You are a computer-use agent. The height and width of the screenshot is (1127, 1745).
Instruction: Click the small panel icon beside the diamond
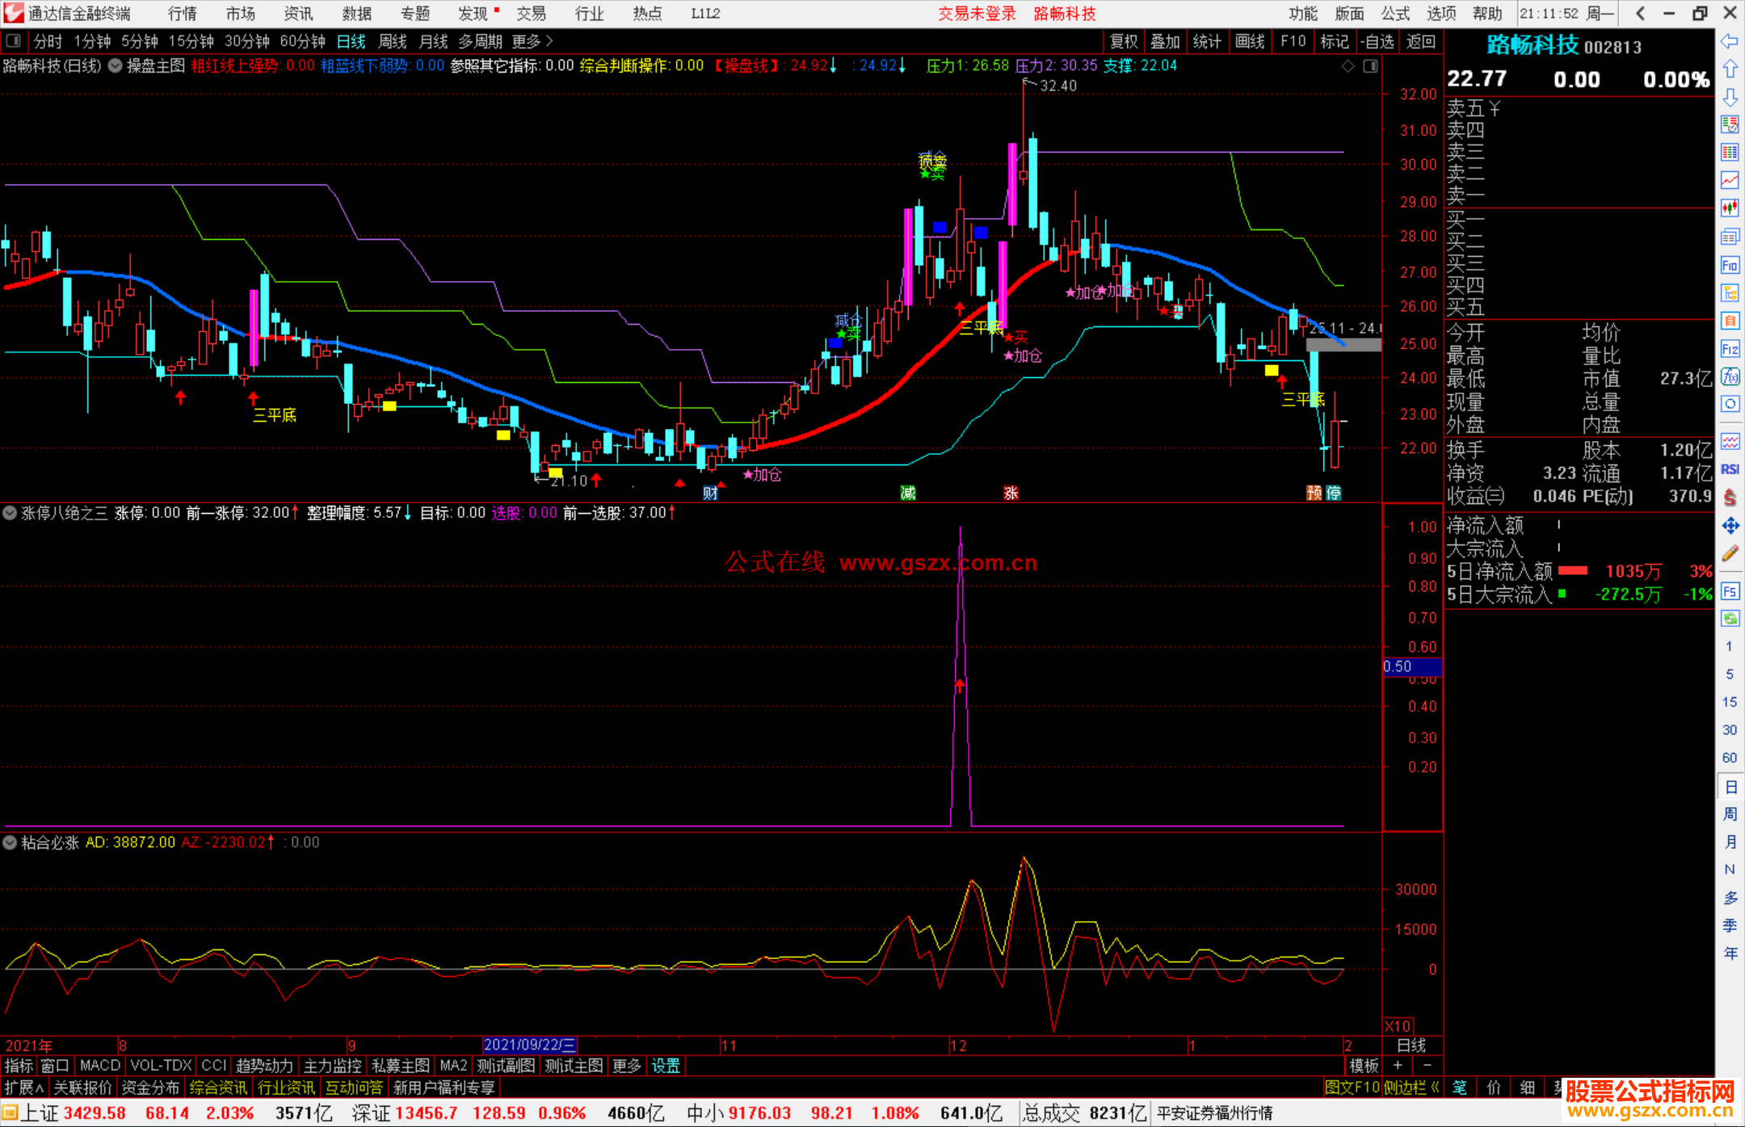(x=1370, y=66)
